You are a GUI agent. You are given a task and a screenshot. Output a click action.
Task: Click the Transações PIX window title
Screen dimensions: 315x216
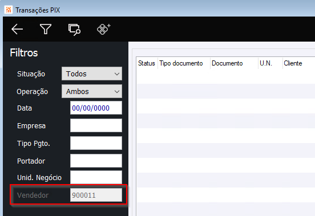(38, 10)
